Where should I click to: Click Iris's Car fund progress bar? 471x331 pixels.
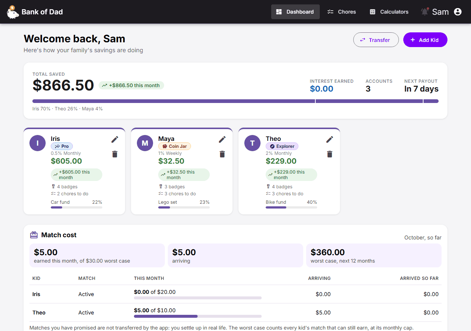[x=77, y=207]
